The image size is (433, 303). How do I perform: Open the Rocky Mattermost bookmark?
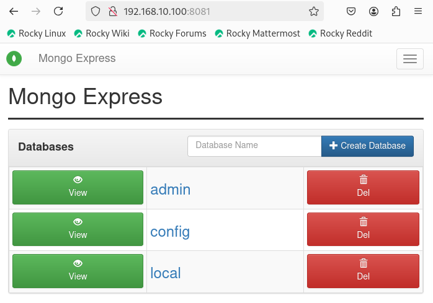257,33
